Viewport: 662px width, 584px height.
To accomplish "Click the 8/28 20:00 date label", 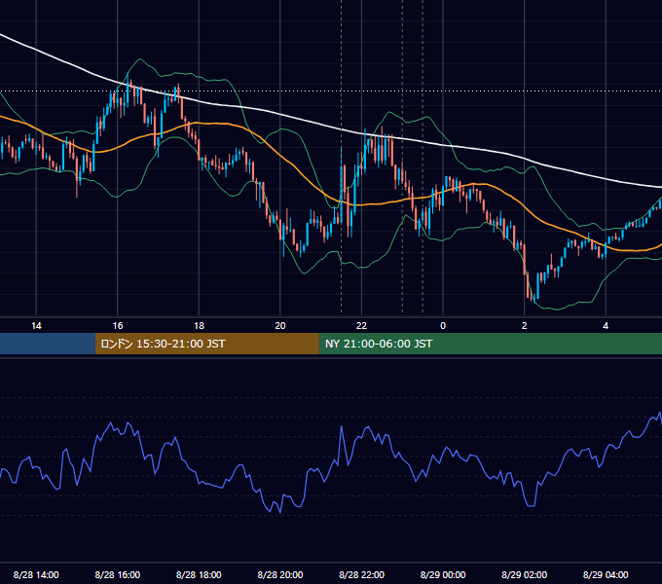I will [280, 574].
